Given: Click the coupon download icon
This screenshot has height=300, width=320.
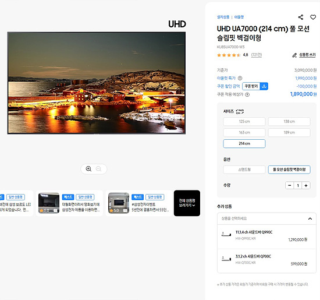Looking at the screenshot, I should click(x=264, y=86).
